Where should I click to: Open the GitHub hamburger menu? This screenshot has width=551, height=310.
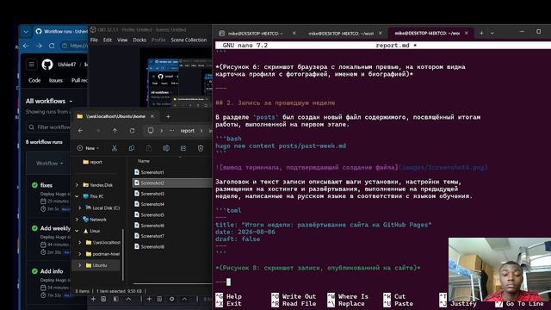click(31, 65)
